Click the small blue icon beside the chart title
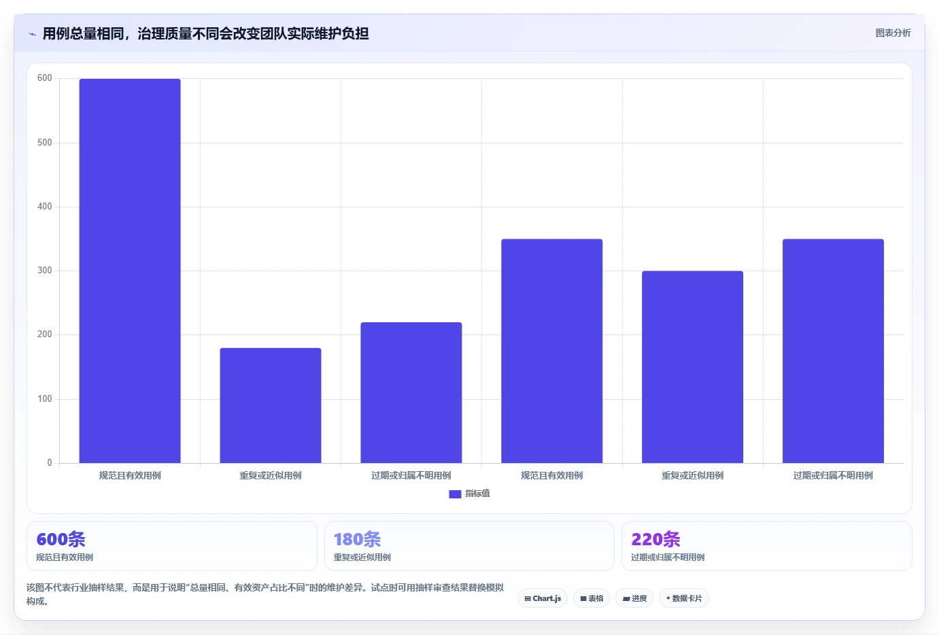This screenshot has height=635, width=939. tap(32, 34)
